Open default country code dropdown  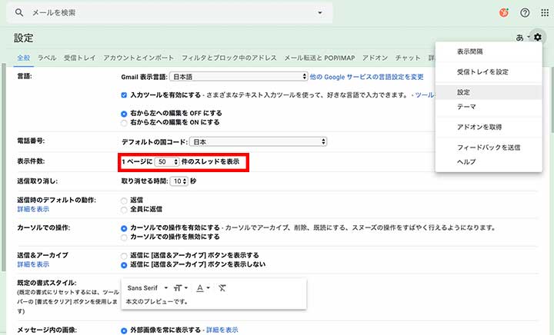click(x=258, y=141)
